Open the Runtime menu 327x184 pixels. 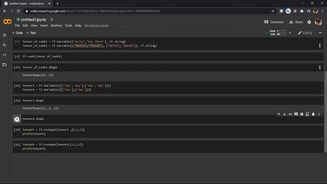(56, 26)
